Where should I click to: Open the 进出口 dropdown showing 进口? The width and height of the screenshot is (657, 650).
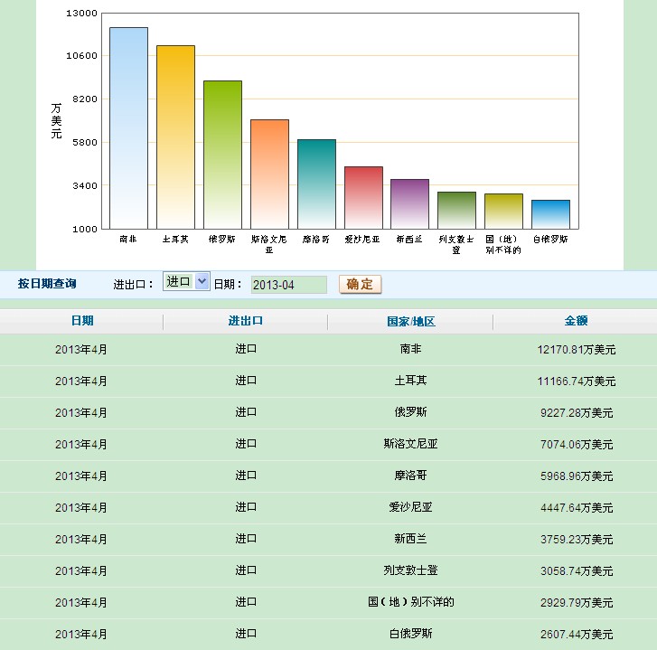pos(186,281)
